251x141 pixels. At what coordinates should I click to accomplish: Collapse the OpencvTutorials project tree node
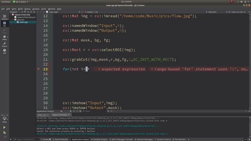click(x=11, y=15)
